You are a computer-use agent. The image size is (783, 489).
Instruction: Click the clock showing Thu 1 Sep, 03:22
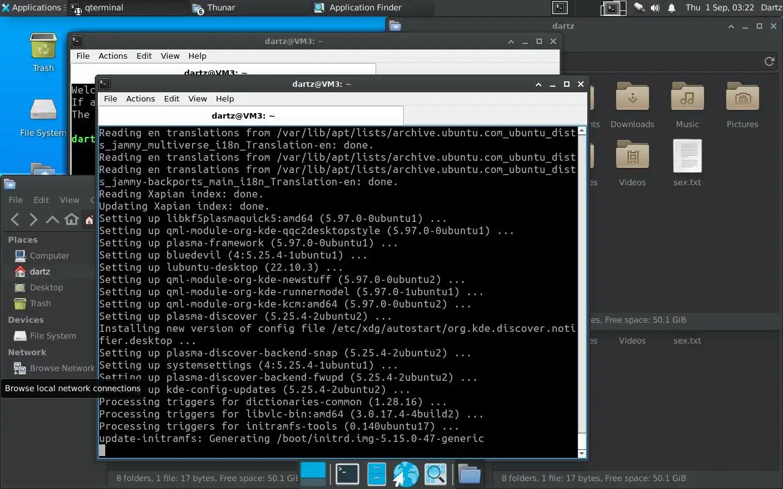tap(719, 7)
